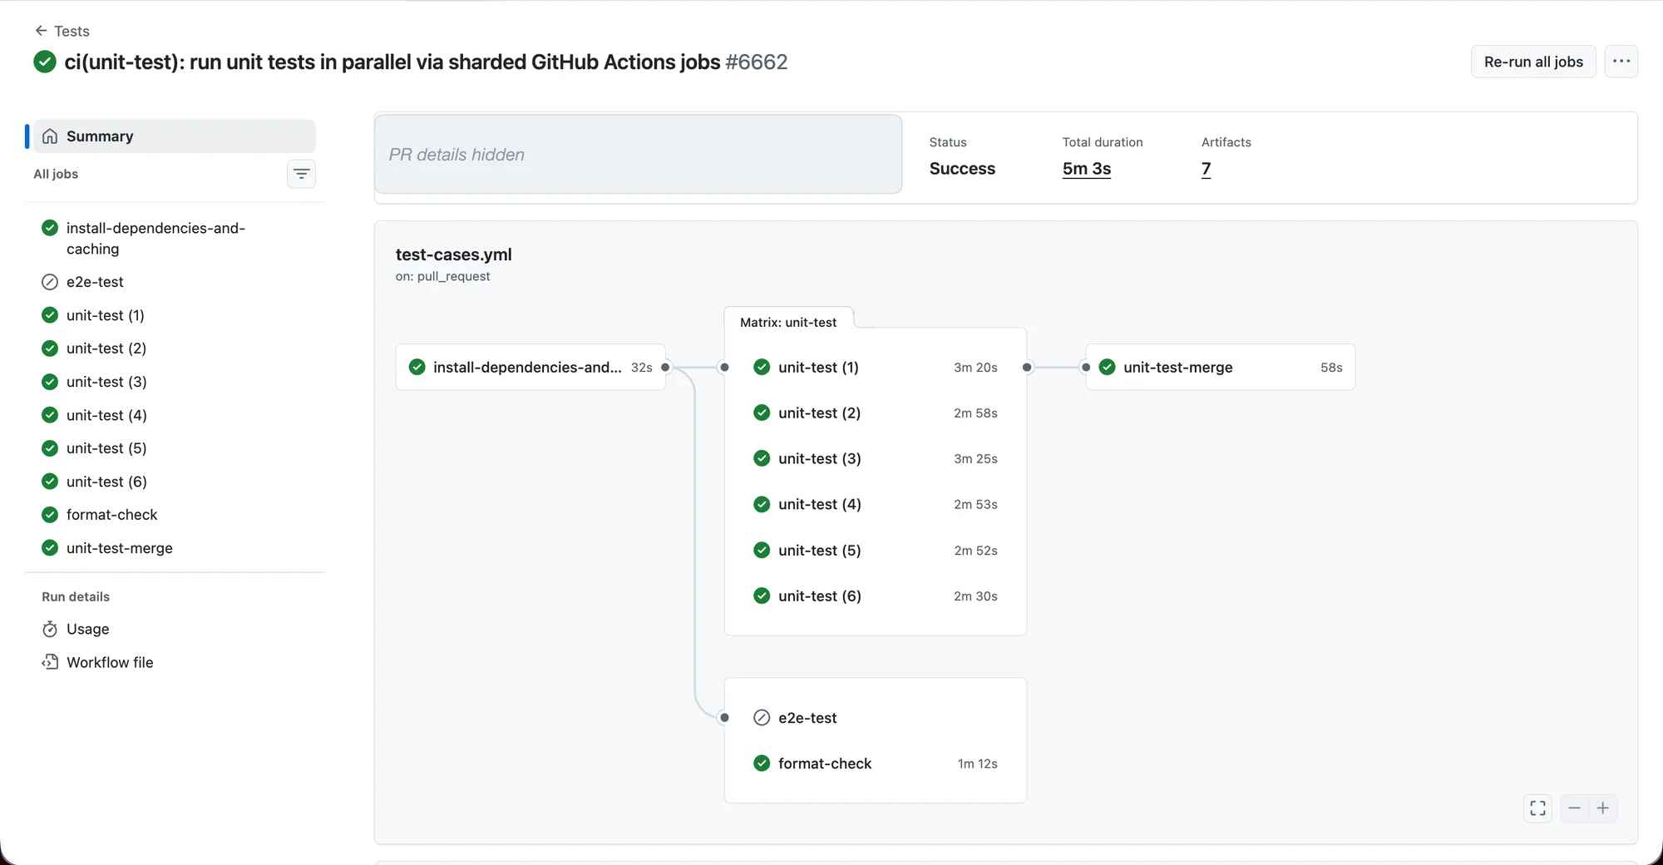Open e2e-test node in the graph
Screen dimensions: 1663x865
876,718
